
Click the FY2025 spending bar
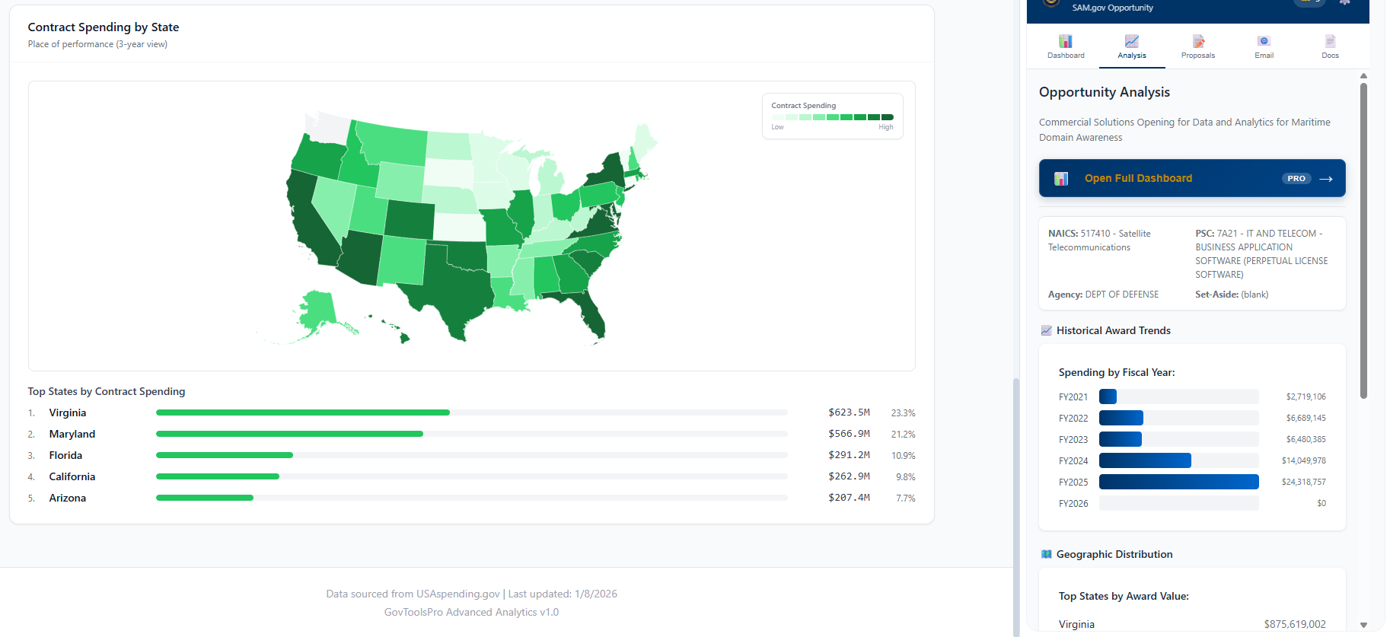point(1178,481)
